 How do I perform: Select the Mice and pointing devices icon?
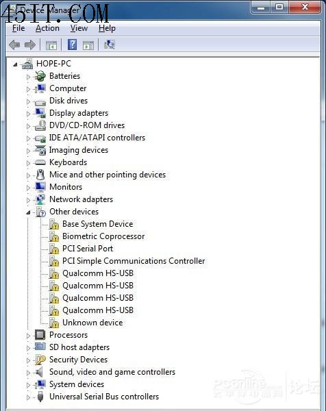pyautogui.click(x=40, y=175)
